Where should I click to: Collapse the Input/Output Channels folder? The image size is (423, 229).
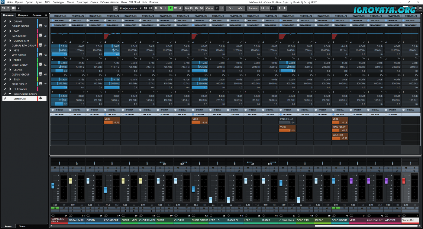pos(10,94)
